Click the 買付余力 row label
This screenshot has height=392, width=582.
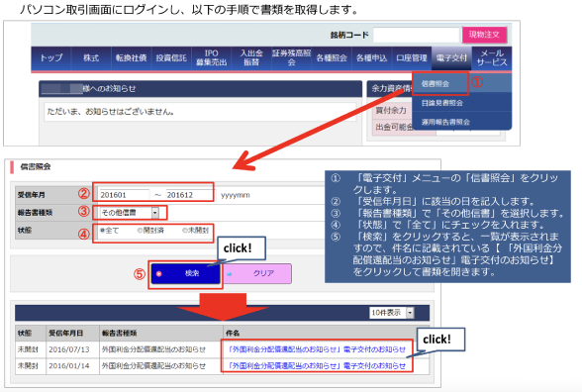pos(391,110)
